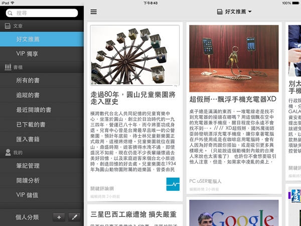This screenshot has height=226, width=301.
Task: Open the Ferris wheel article thumbnail
Action: [x=135, y=55]
